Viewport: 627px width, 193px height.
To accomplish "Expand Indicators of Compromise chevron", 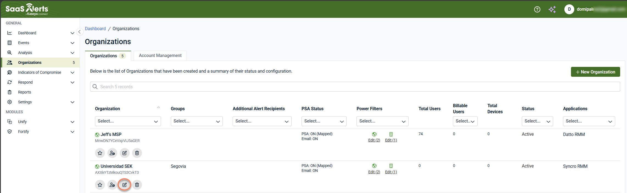I will click(73, 72).
